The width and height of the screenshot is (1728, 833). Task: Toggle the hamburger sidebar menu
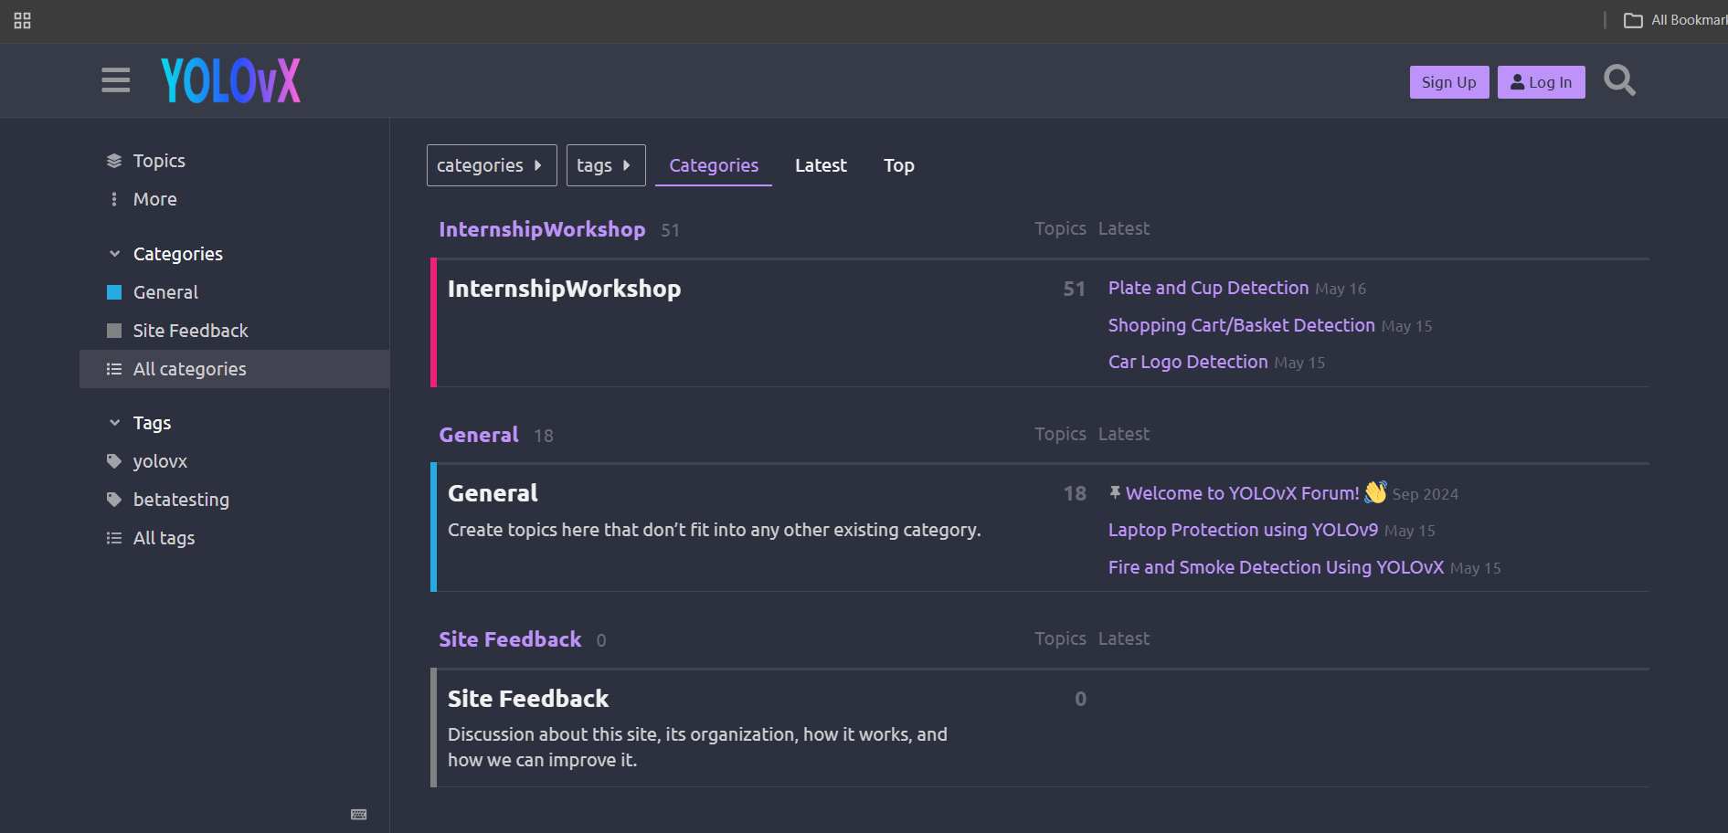(115, 80)
